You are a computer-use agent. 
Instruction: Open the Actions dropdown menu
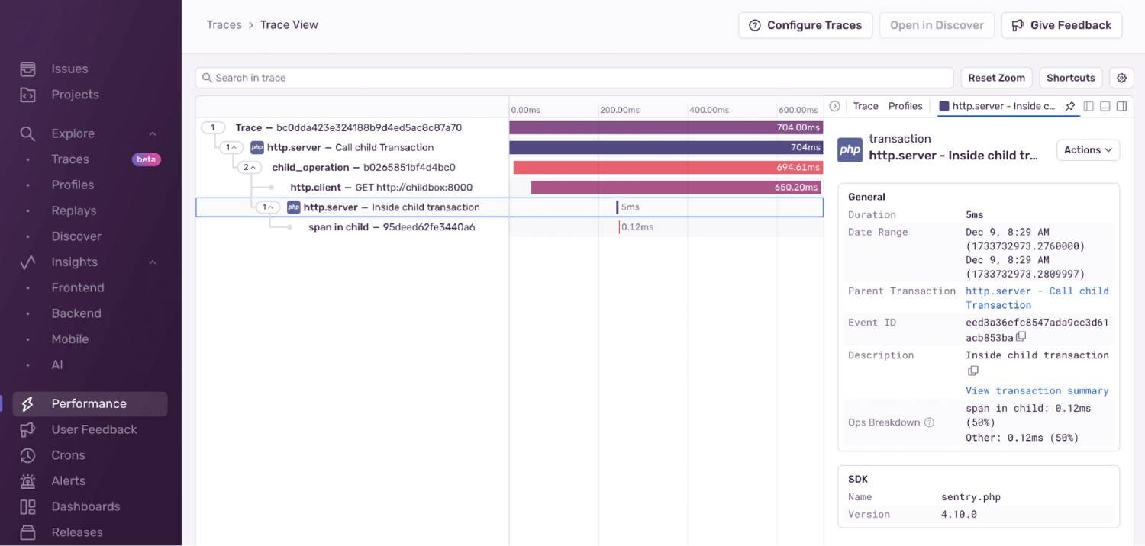click(1087, 149)
